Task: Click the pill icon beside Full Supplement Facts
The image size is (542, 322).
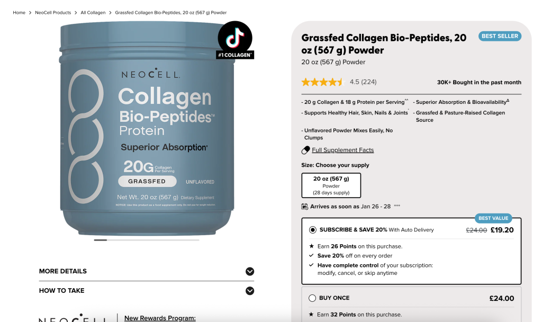Action: [x=305, y=150]
